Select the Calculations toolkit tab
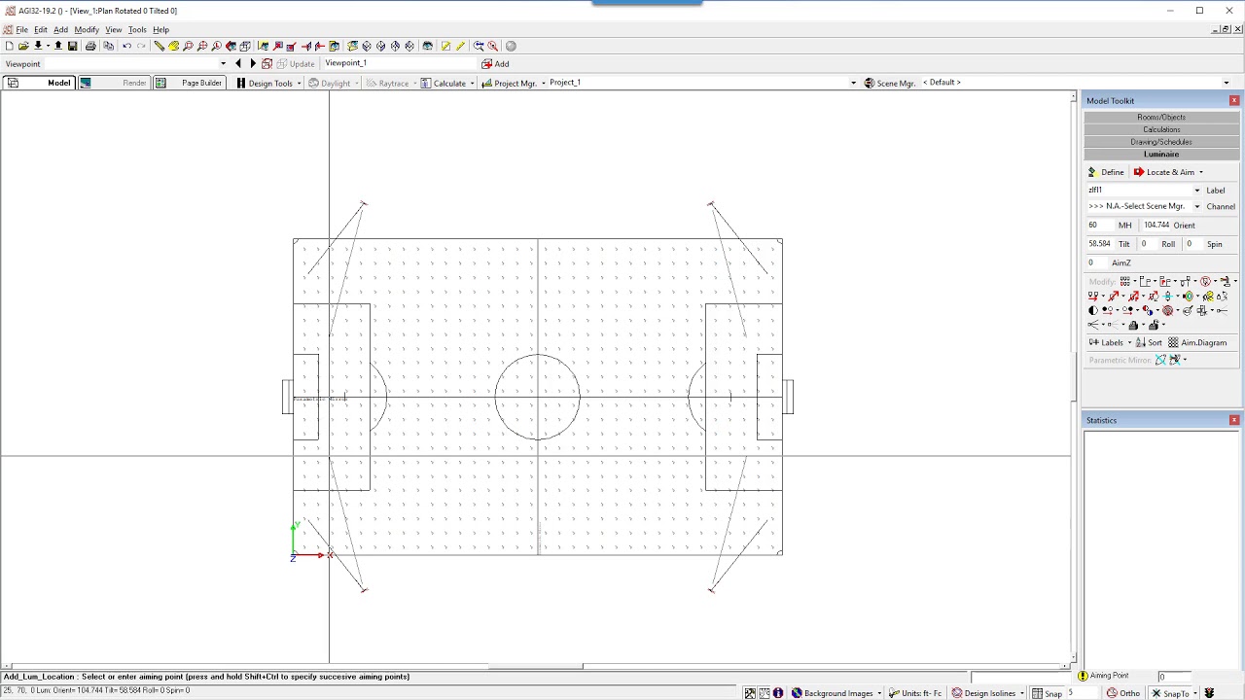Screen dimensions: 1245x700 (x=1161, y=129)
